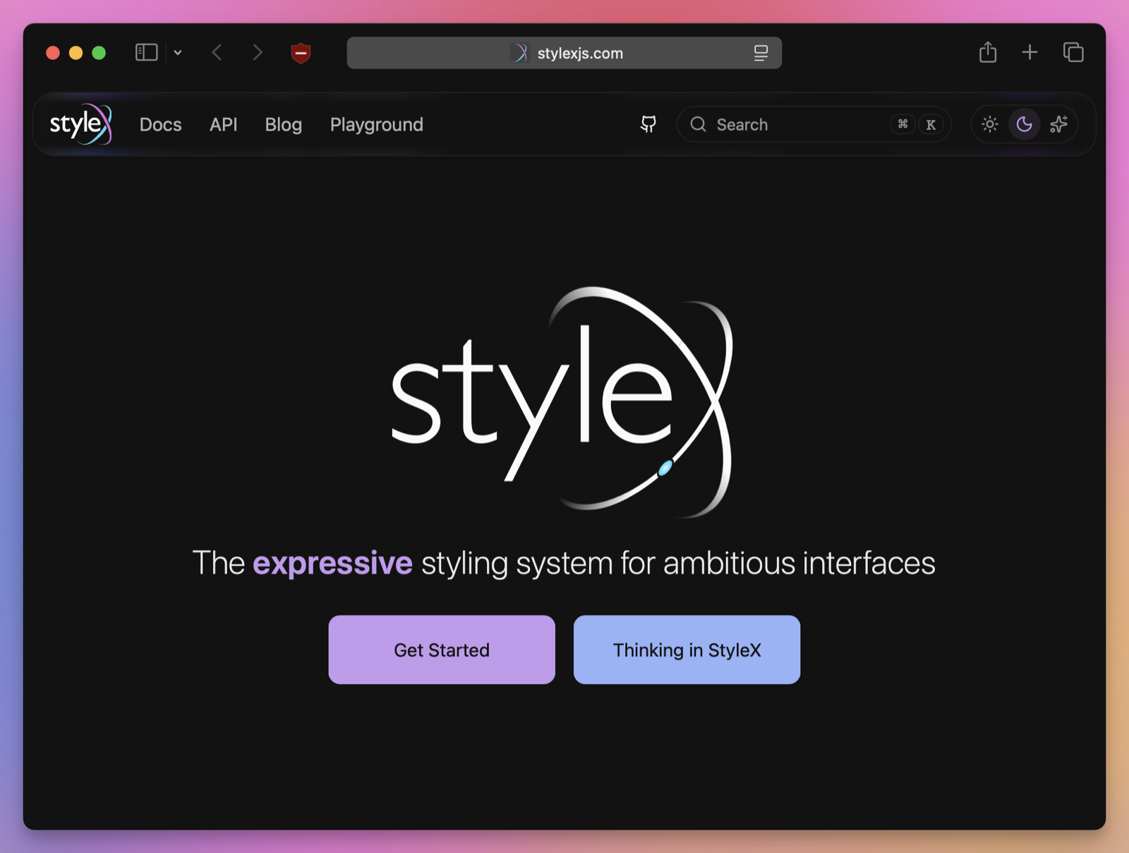Image resolution: width=1129 pixels, height=853 pixels.
Task: Select dark theme moon icon
Action: click(x=1024, y=124)
